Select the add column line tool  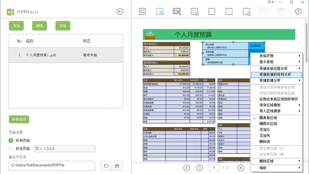pyautogui.click(x=229, y=11)
